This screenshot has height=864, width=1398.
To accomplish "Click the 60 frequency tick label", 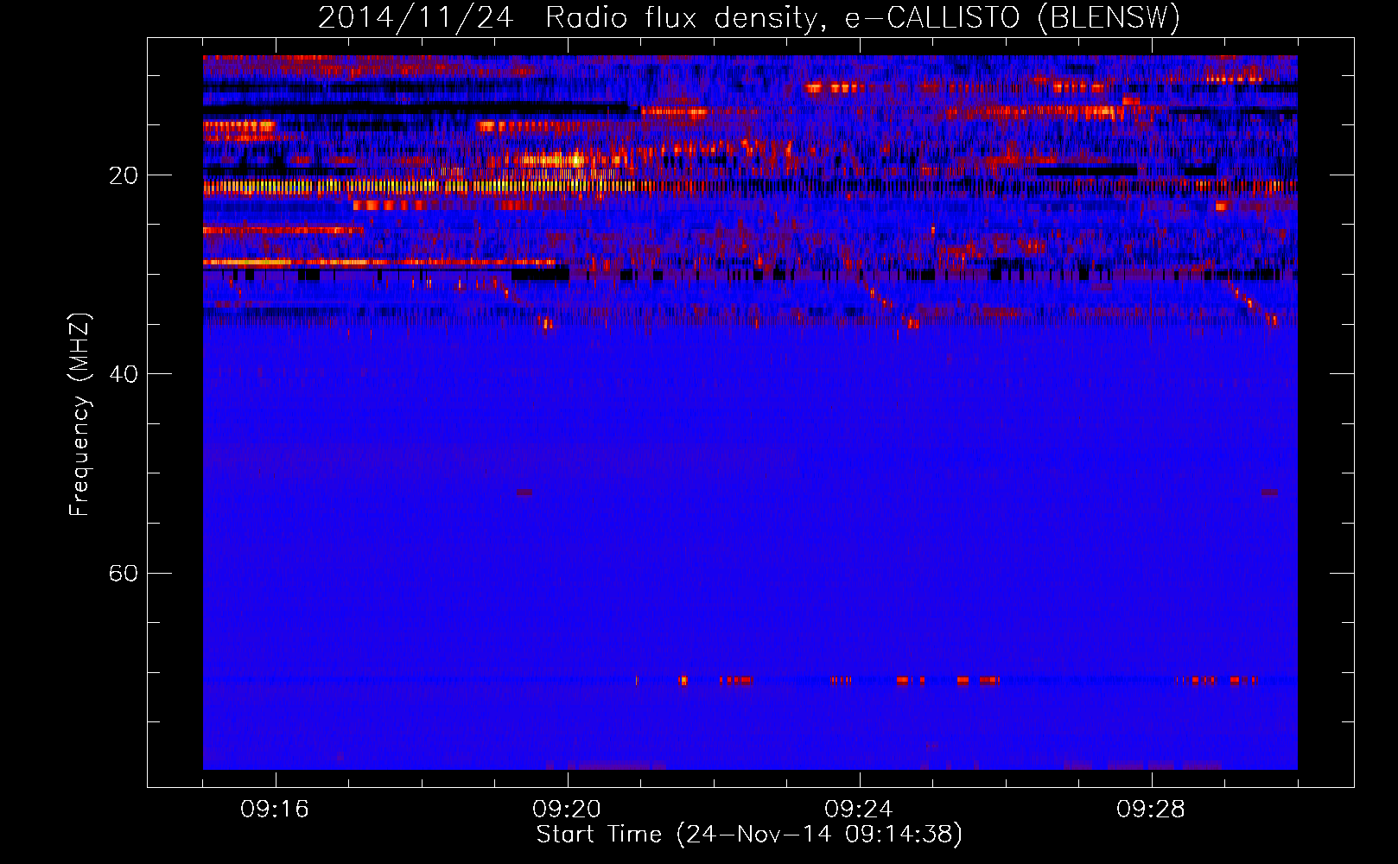I will click(x=124, y=573).
